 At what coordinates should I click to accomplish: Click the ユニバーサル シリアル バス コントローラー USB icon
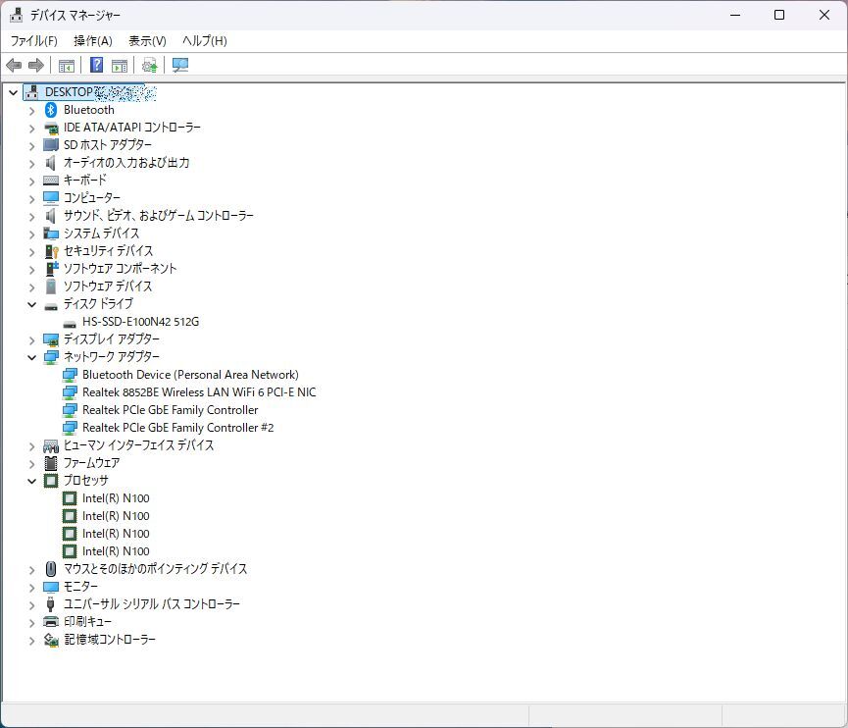[x=51, y=604]
